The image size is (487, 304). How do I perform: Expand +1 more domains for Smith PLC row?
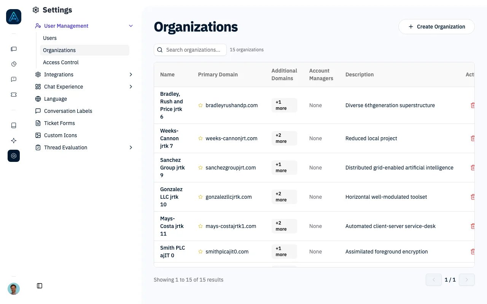[284, 252]
